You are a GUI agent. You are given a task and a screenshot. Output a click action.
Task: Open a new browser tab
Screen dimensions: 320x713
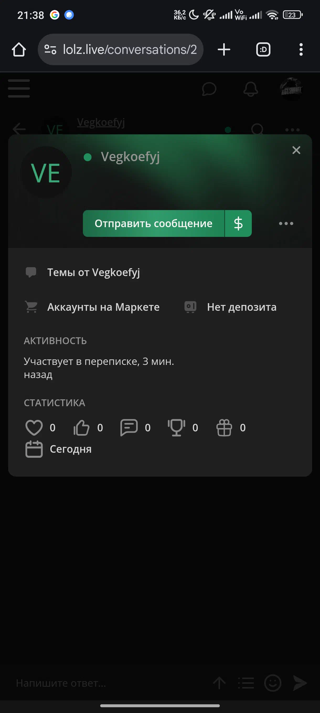[224, 49]
